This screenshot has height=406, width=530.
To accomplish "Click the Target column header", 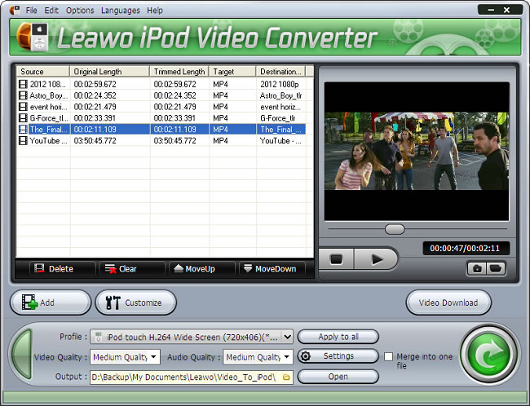I will point(232,71).
